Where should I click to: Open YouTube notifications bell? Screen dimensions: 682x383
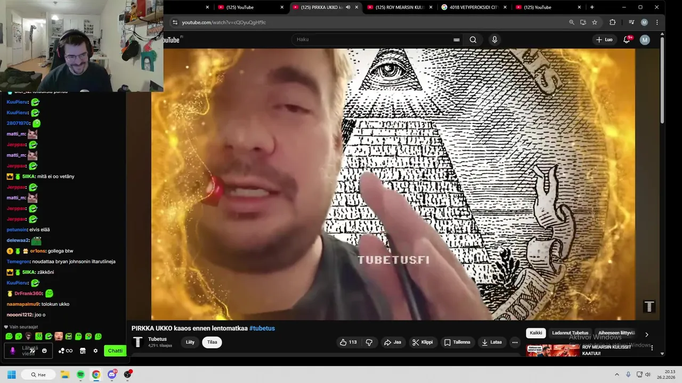click(627, 39)
